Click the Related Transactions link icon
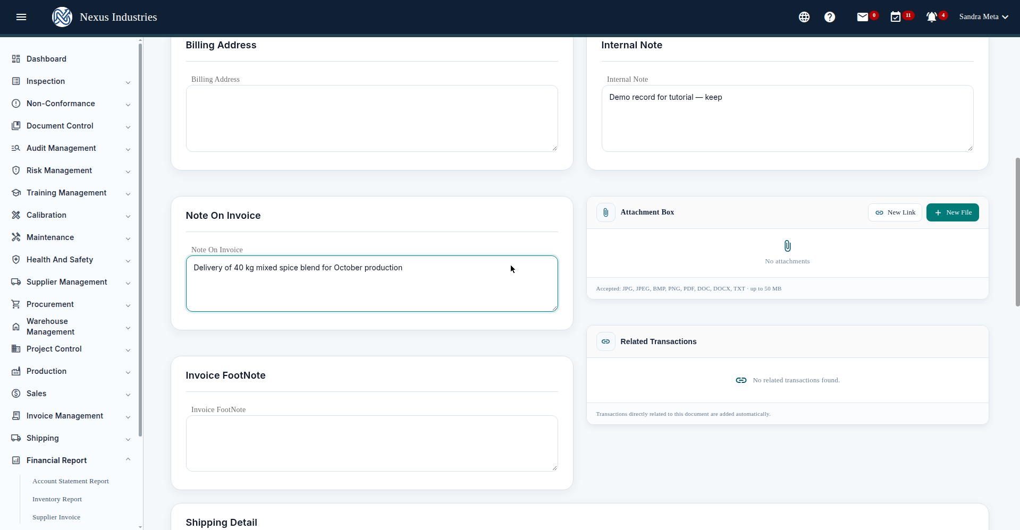The width and height of the screenshot is (1020, 530). click(606, 341)
